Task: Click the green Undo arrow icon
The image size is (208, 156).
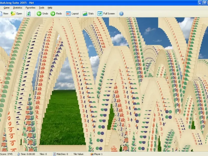Action: [39, 14]
